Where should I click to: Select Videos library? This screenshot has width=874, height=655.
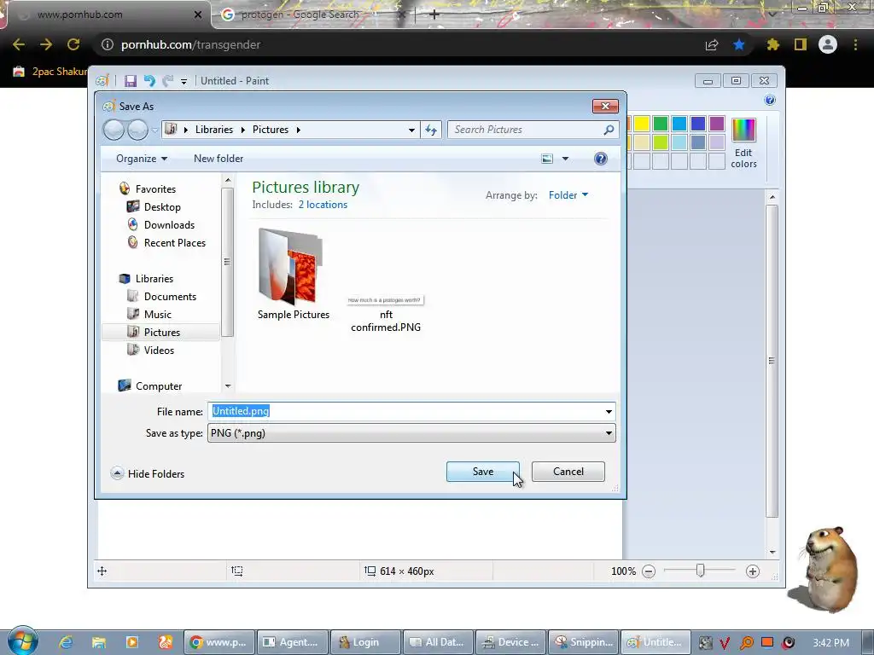(159, 350)
